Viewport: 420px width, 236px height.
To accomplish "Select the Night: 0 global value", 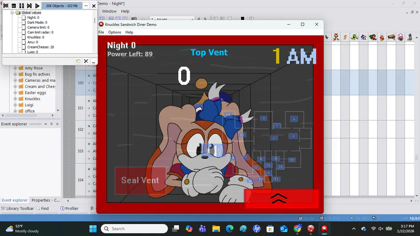I will coord(33,17).
